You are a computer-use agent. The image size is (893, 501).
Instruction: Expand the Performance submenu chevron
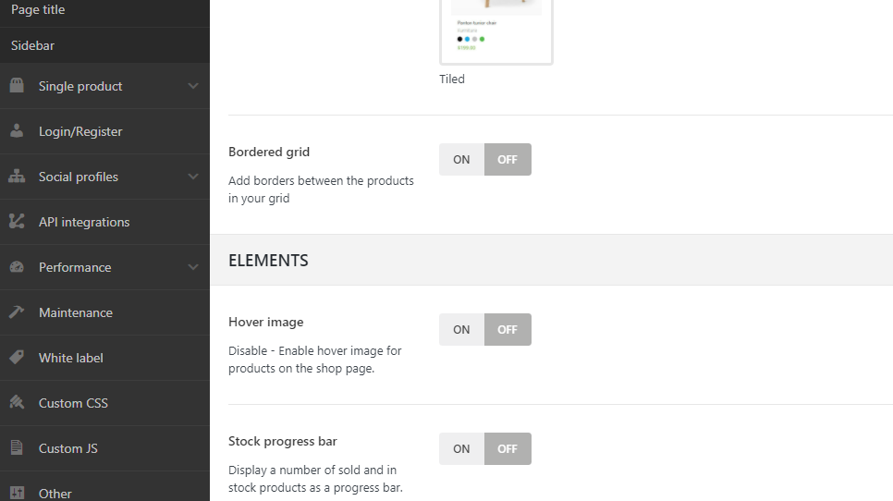coord(193,267)
